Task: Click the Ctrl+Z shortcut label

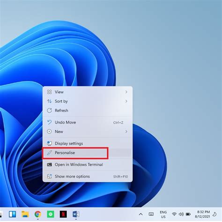Action: (x=118, y=123)
